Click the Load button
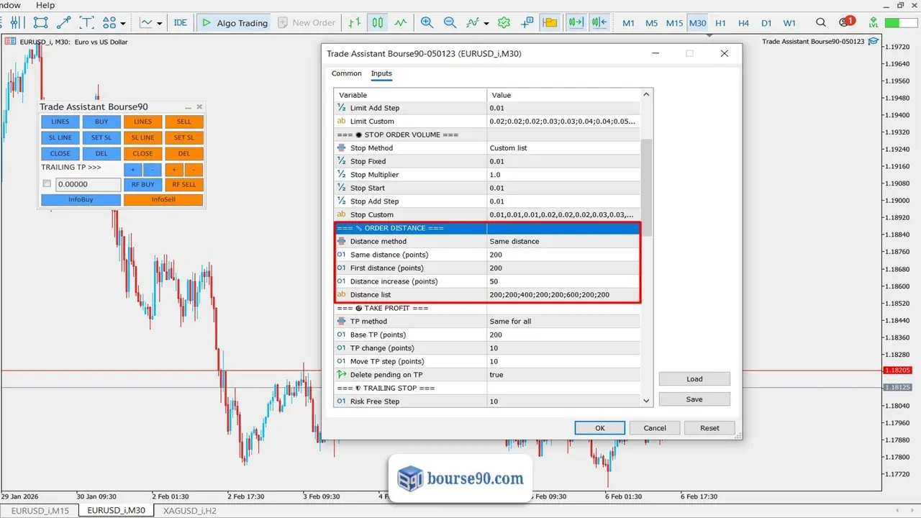 pos(694,378)
